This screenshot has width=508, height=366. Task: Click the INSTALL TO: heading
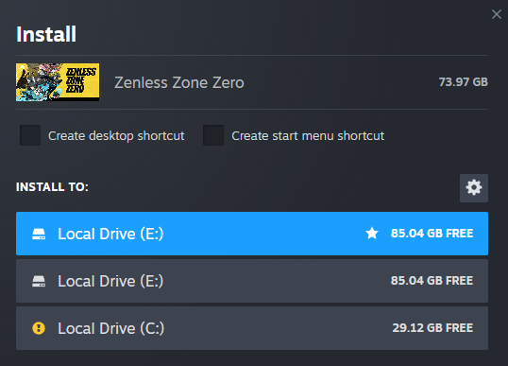[x=52, y=187]
